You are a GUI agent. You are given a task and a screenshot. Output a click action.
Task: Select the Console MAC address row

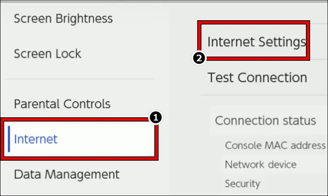pyautogui.click(x=275, y=145)
